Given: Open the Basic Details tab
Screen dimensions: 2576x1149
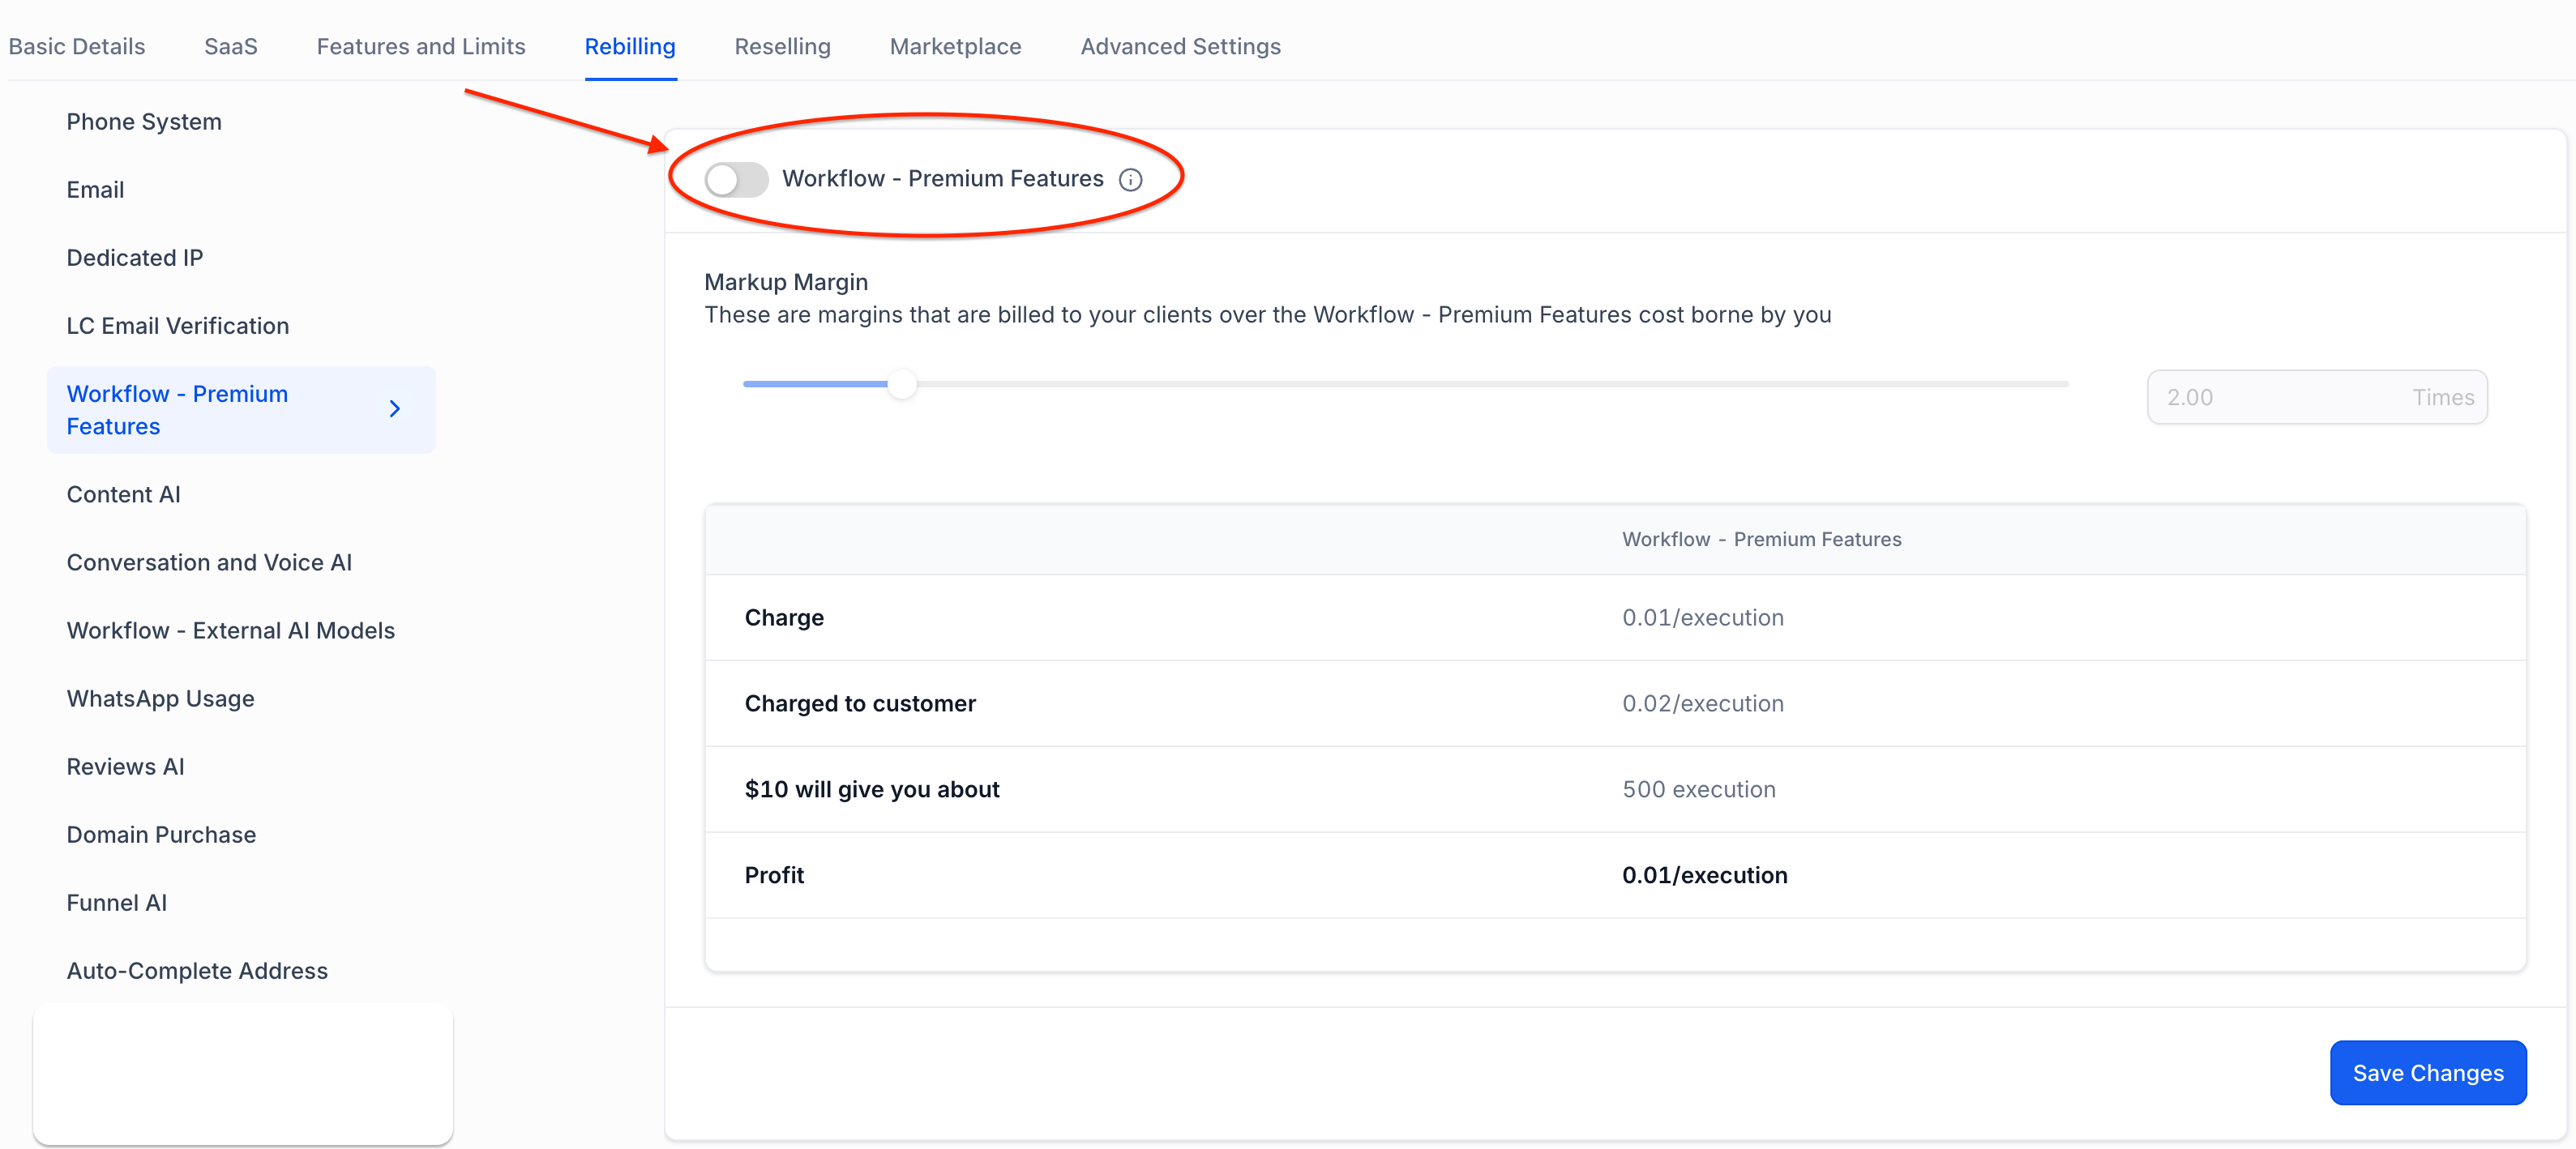Looking at the screenshot, I should pos(77,46).
